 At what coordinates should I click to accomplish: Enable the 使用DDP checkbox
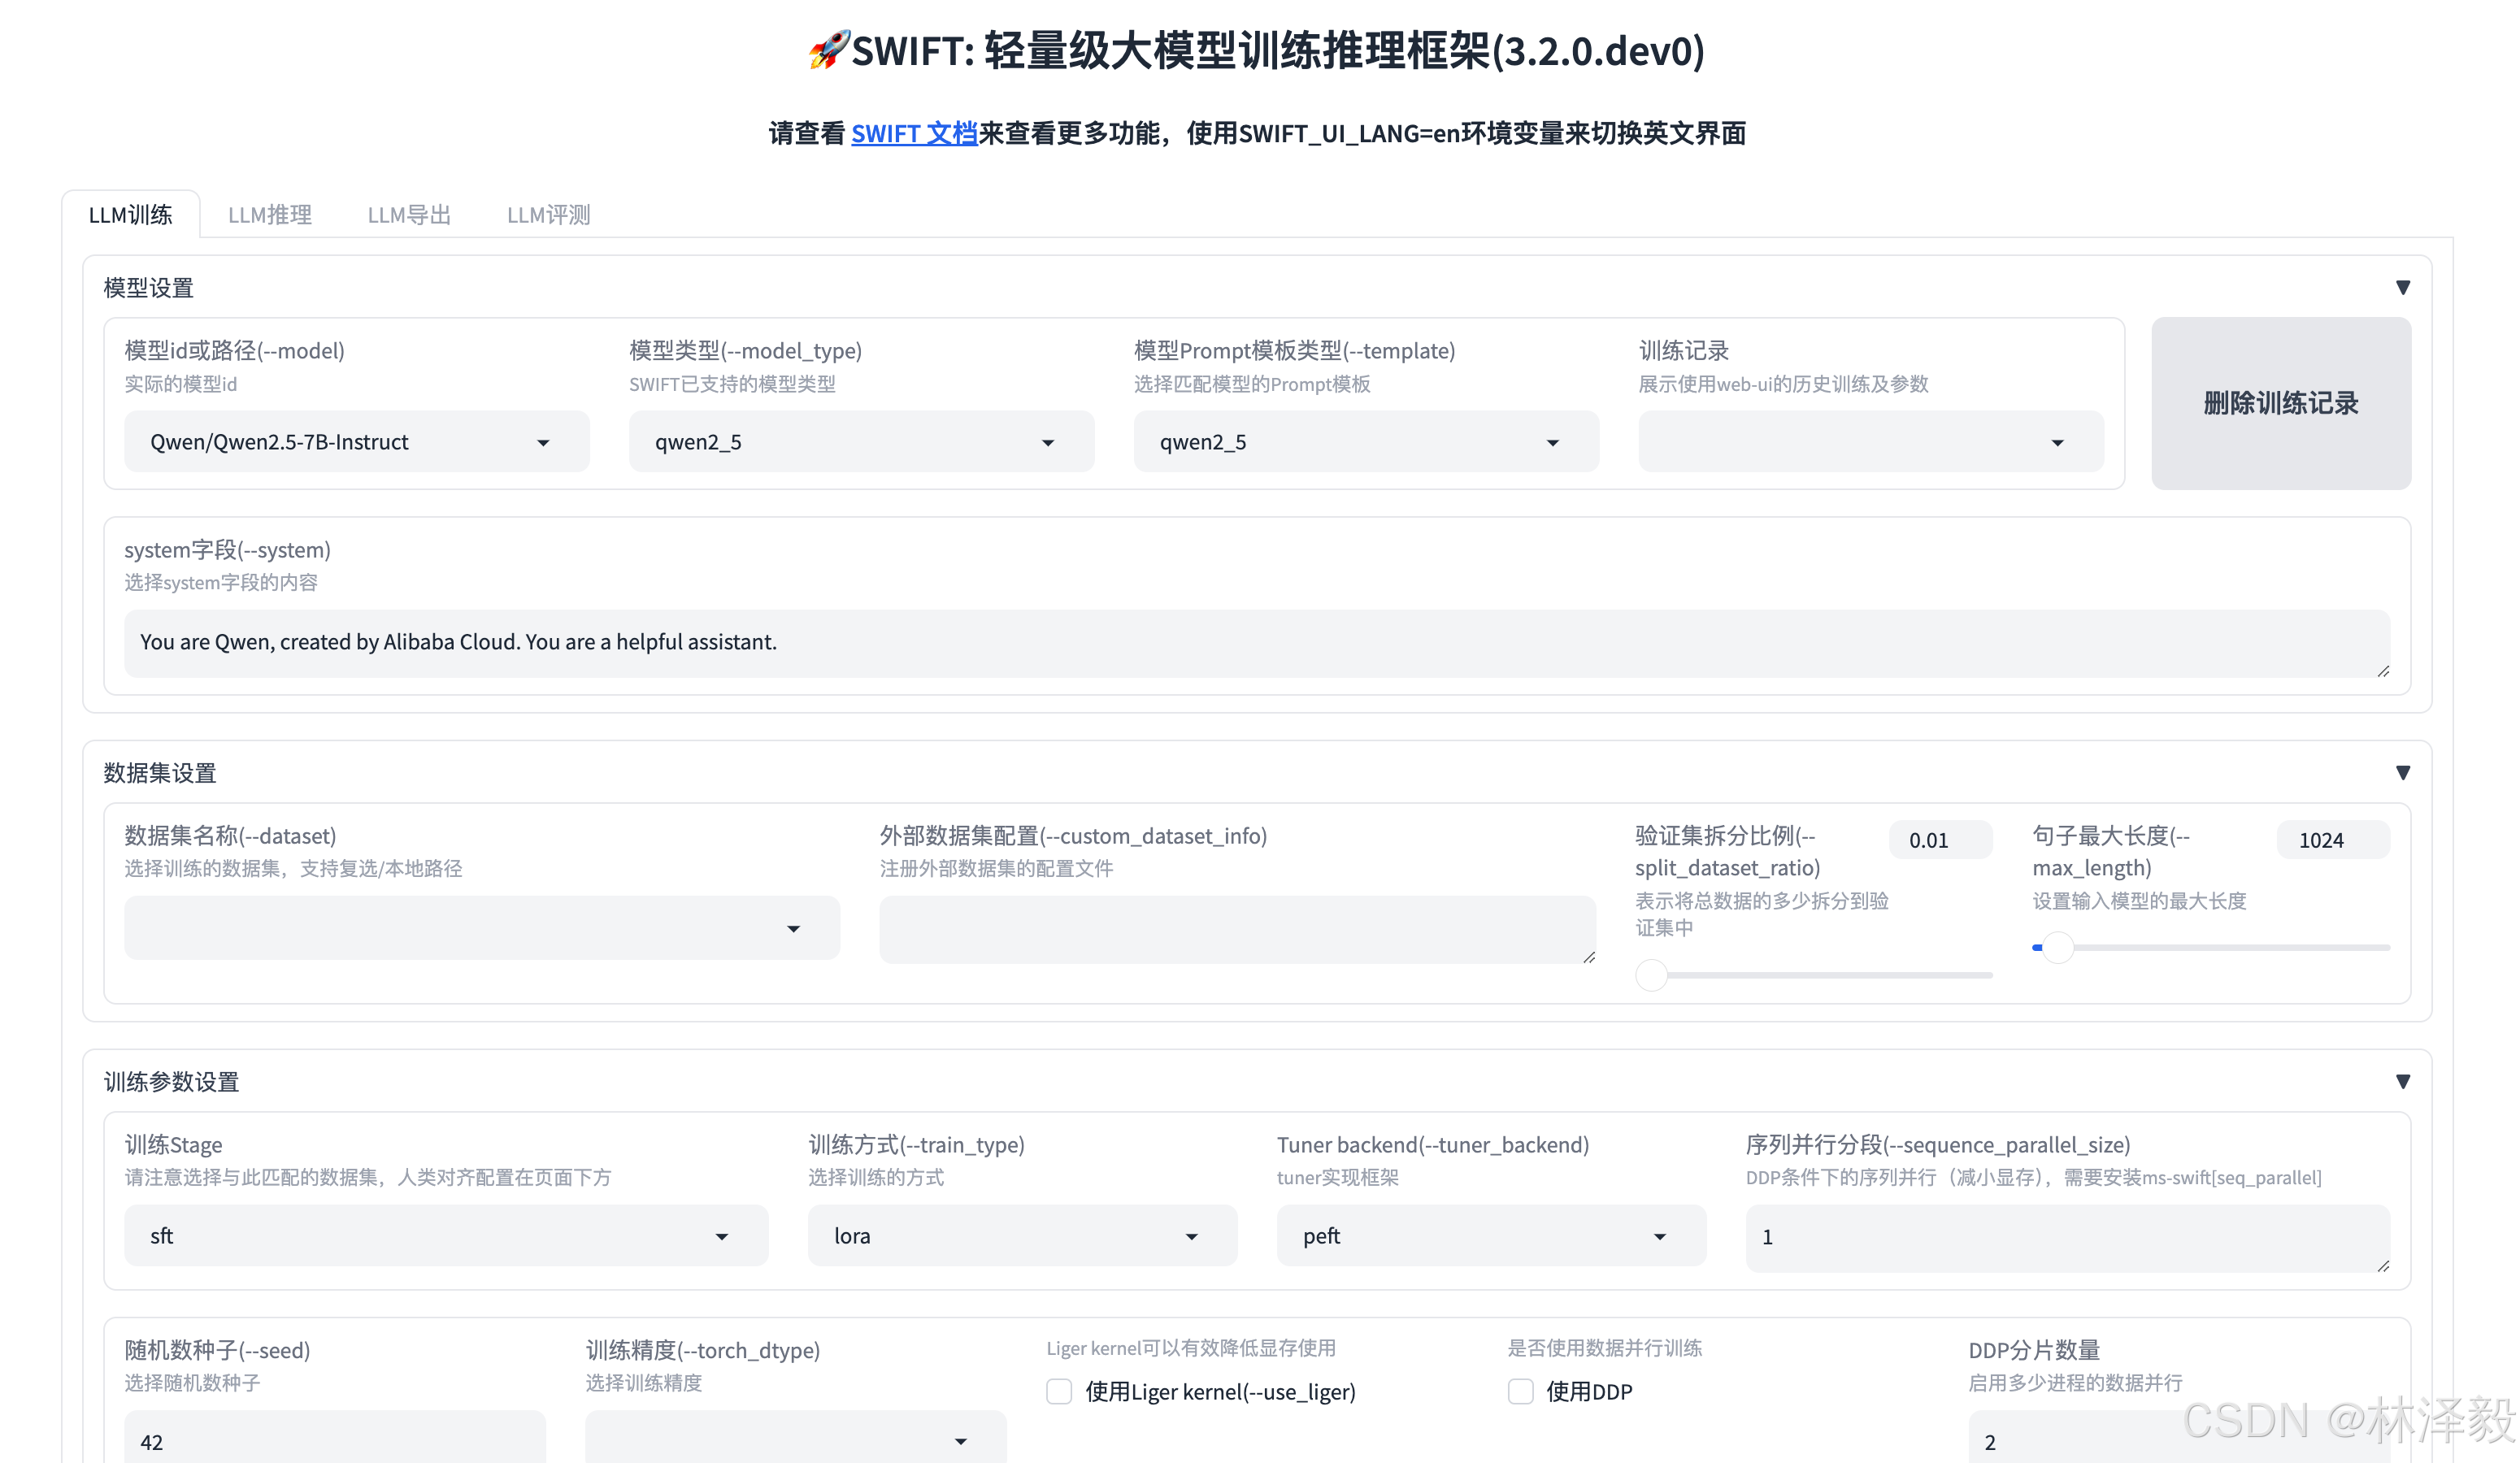[1520, 1392]
